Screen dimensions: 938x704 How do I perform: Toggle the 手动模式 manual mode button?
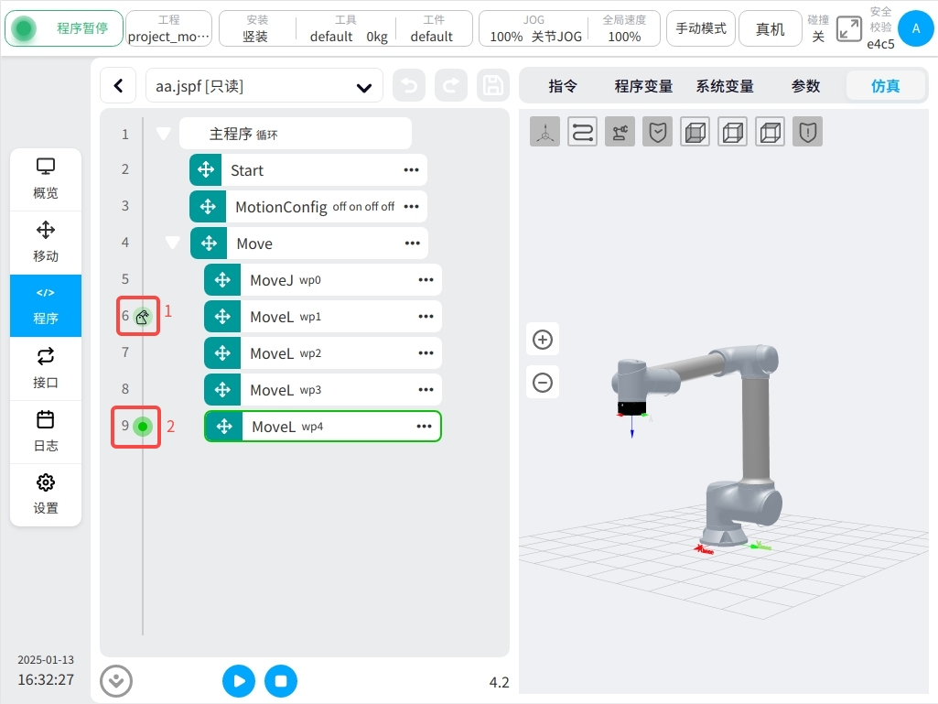coord(701,29)
